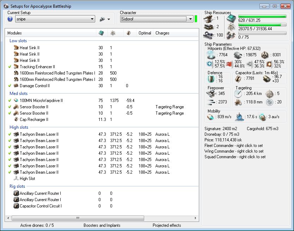294x231 pixels.
Task: Click the turret hardpoints icon in Ship Resources
Action: tap(208, 19)
